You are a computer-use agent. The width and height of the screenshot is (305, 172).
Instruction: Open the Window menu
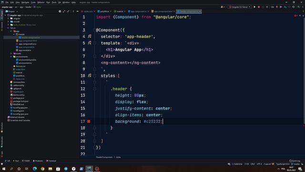66,2
